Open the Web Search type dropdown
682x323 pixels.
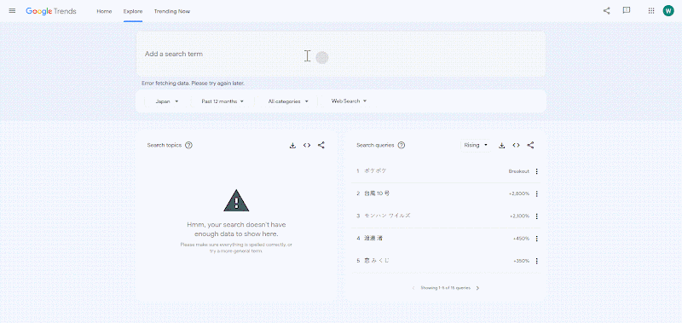click(349, 101)
